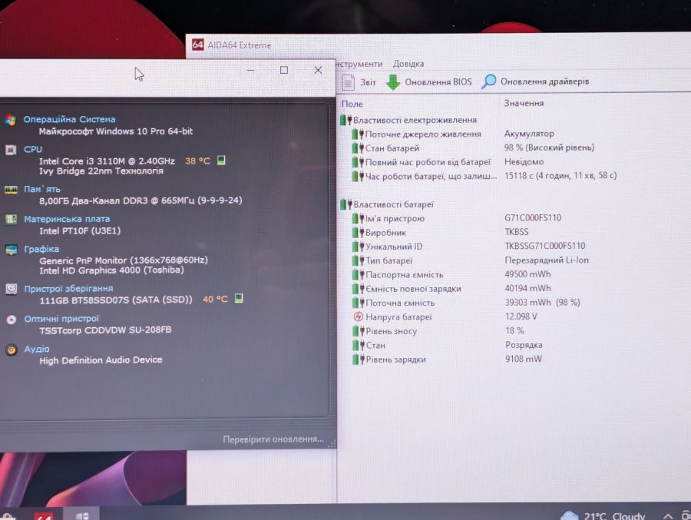
Task: Click the optical disc icon beside Оптичні пристрої
Action: point(12,320)
